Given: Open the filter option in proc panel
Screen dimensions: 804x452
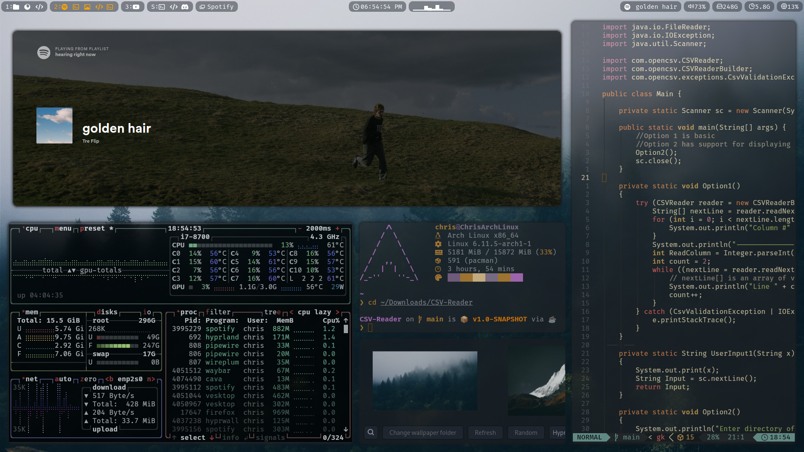Looking at the screenshot, I should coord(218,312).
